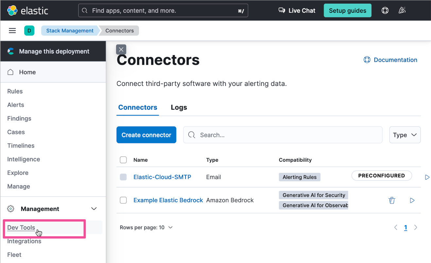Select the Connectors tab
The height and width of the screenshot is (263, 431).
pyautogui.click(x=138, y=107)
